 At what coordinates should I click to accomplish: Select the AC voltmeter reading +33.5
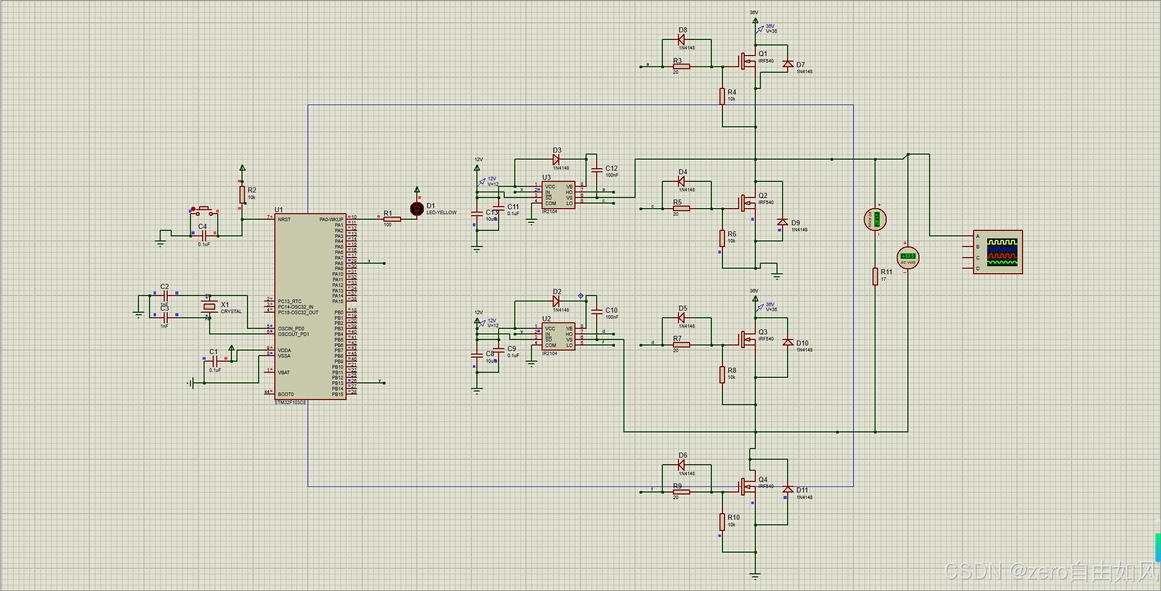coord(907,257)
